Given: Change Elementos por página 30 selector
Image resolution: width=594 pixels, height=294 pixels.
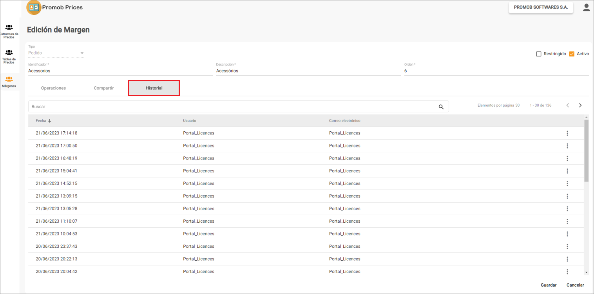Looking at the screenshot, I should coord(498,105).
